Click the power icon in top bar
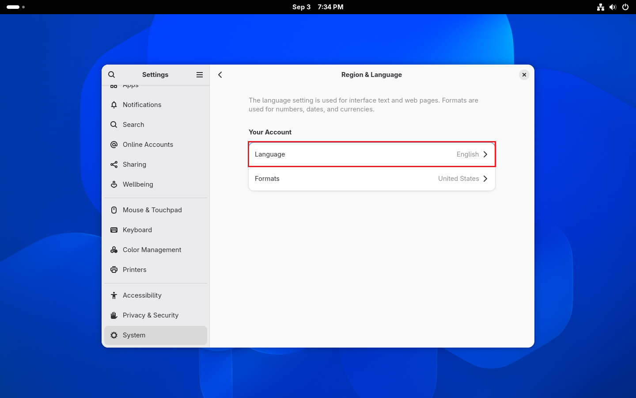This screenshot has height=398, width=636. (625, 7)
